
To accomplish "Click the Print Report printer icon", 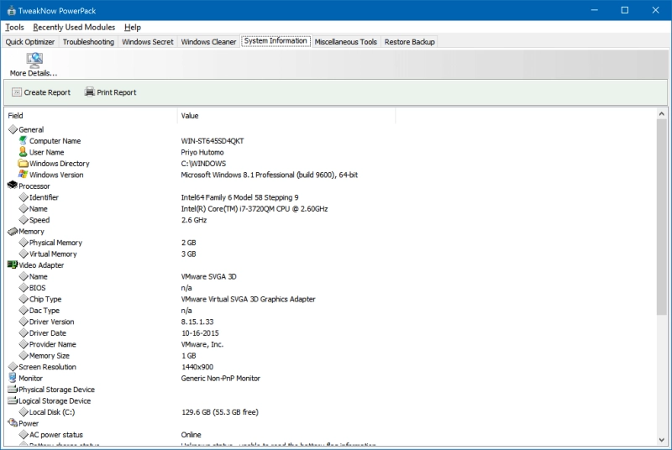I will tap(90, 92).
